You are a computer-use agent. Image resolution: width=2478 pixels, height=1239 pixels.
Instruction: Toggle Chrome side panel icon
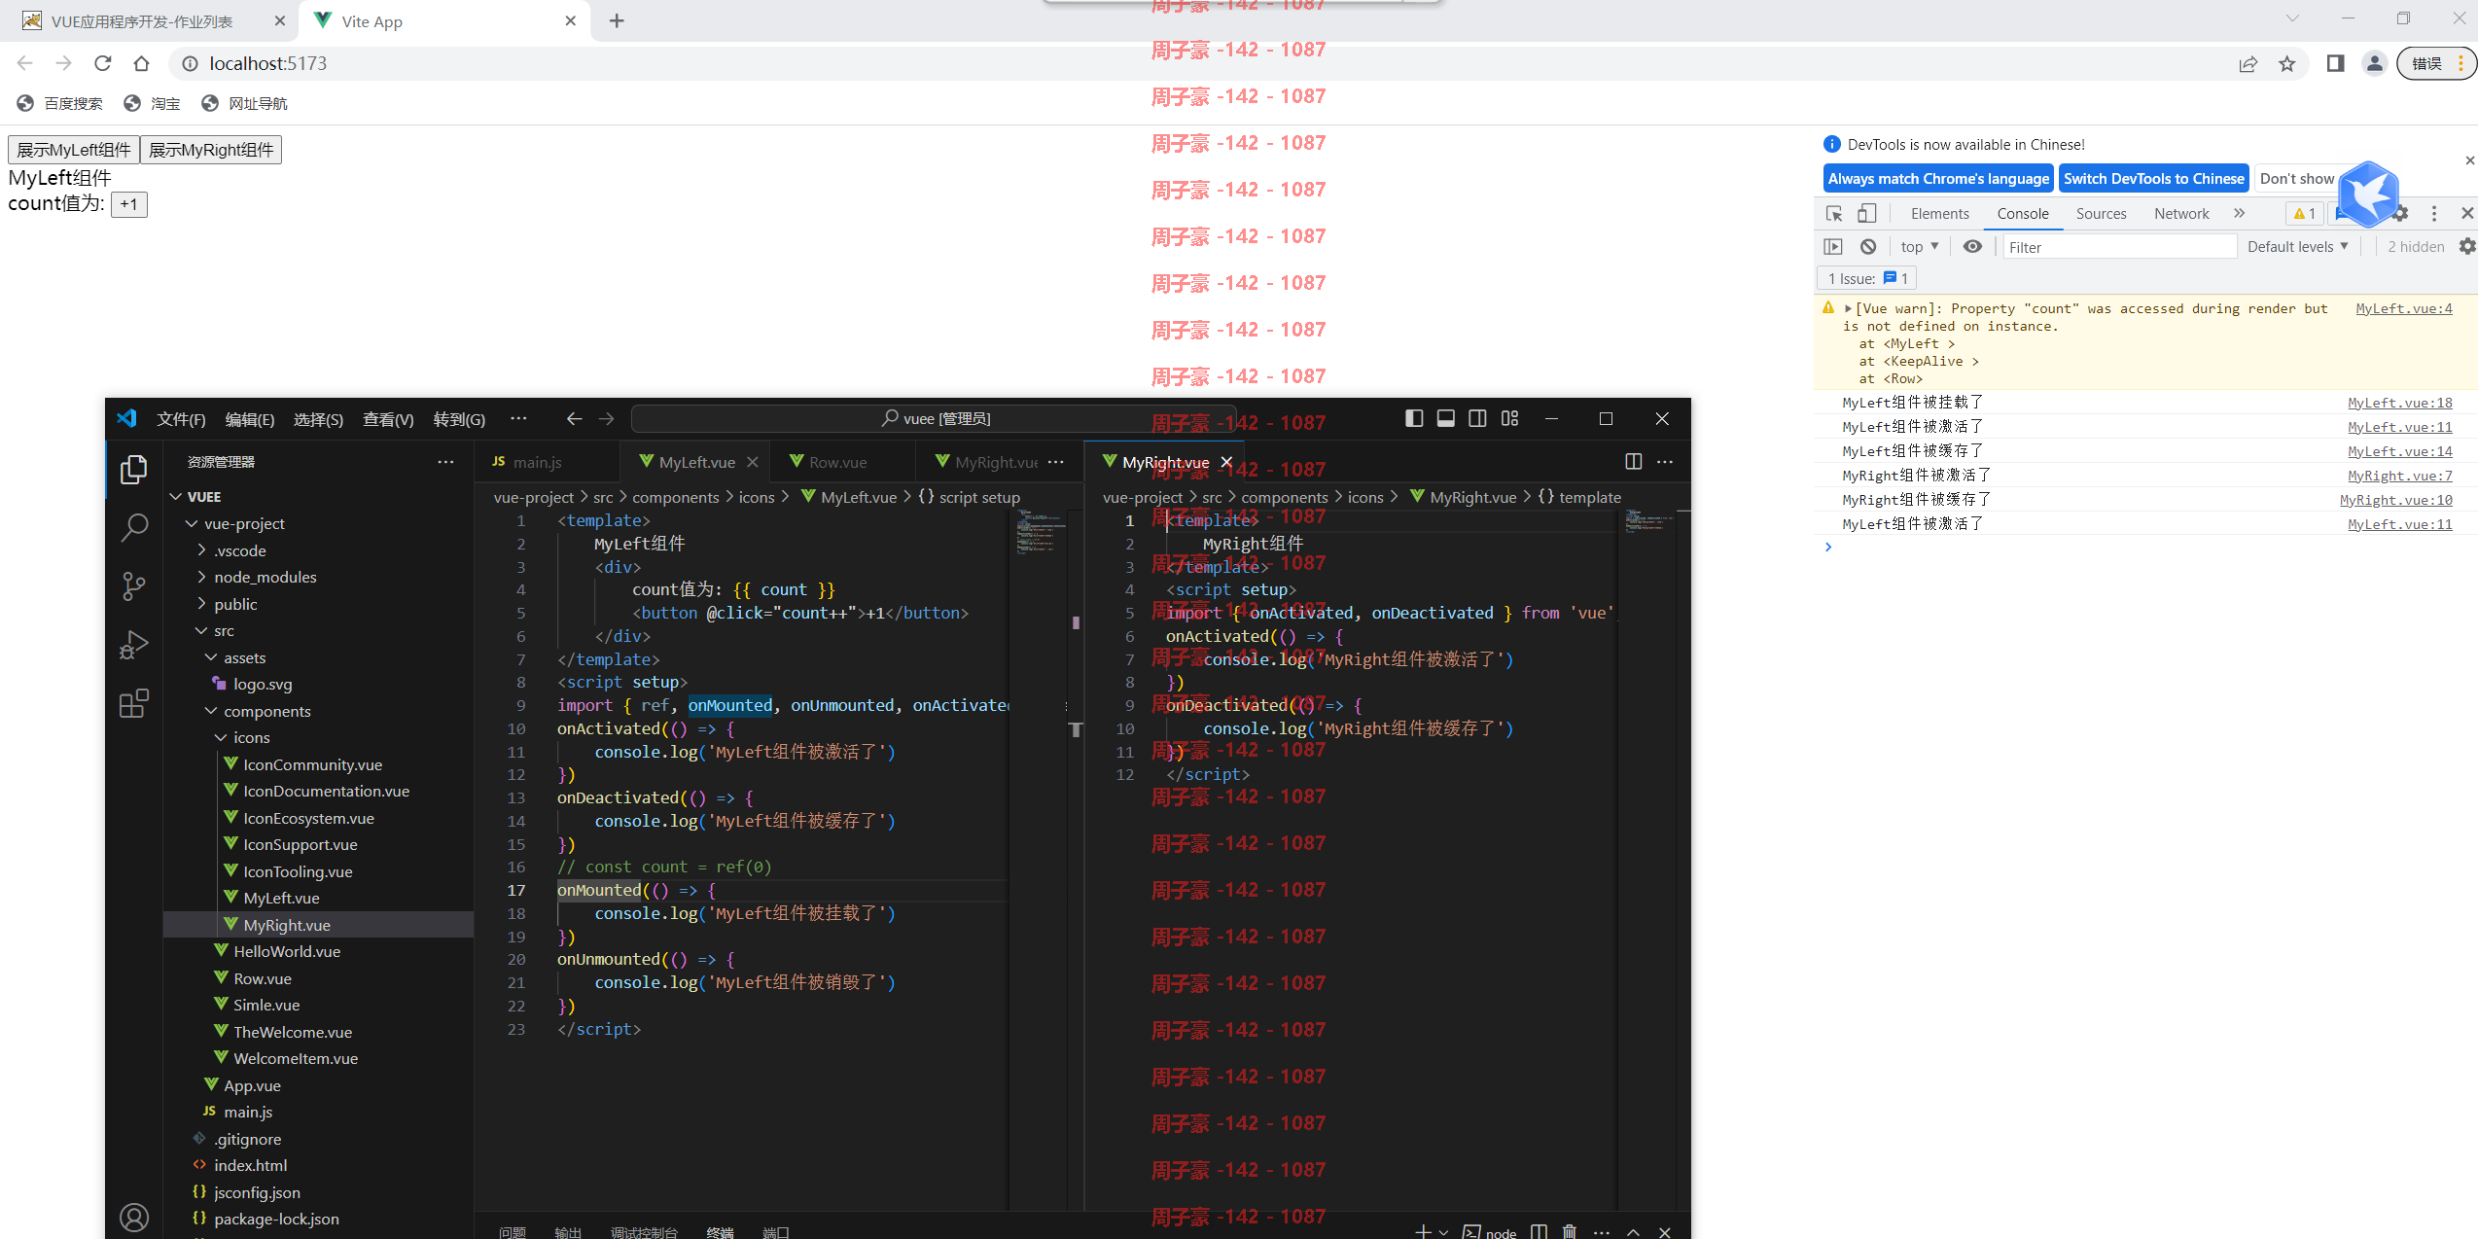tap(2335, 63)
